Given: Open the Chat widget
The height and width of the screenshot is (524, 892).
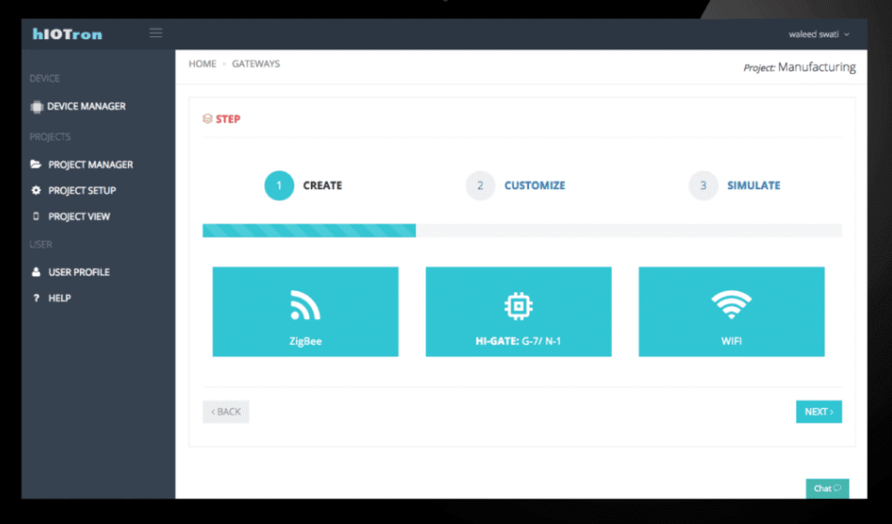Looking at the screenshot, I should [x=827, y=488].
